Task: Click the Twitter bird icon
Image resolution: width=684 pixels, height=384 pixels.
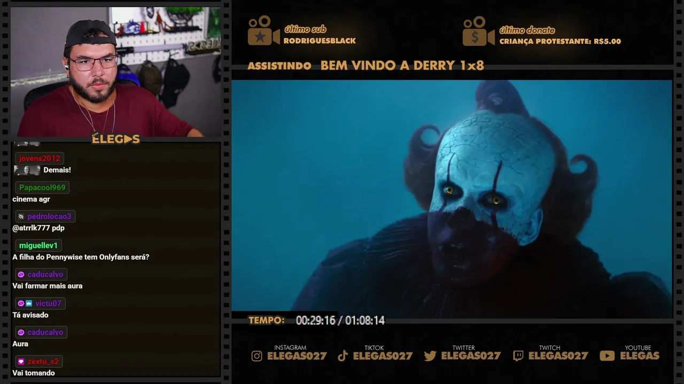Action: click(430, 356)
